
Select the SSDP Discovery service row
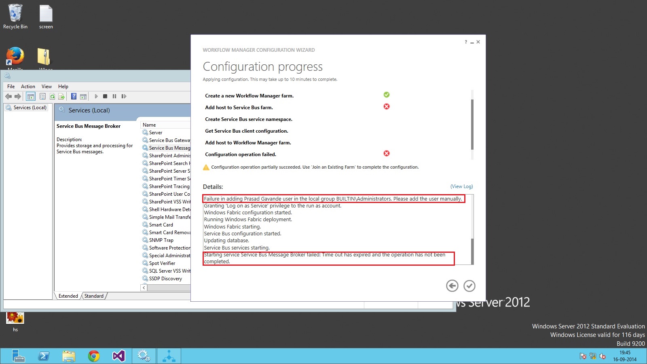[x=166, y=279]
